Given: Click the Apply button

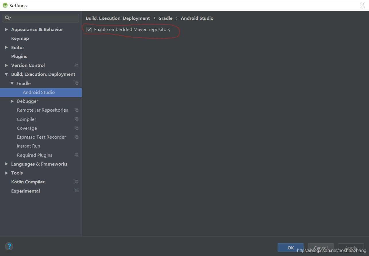Looking at the screenshot, I should 351,248.
